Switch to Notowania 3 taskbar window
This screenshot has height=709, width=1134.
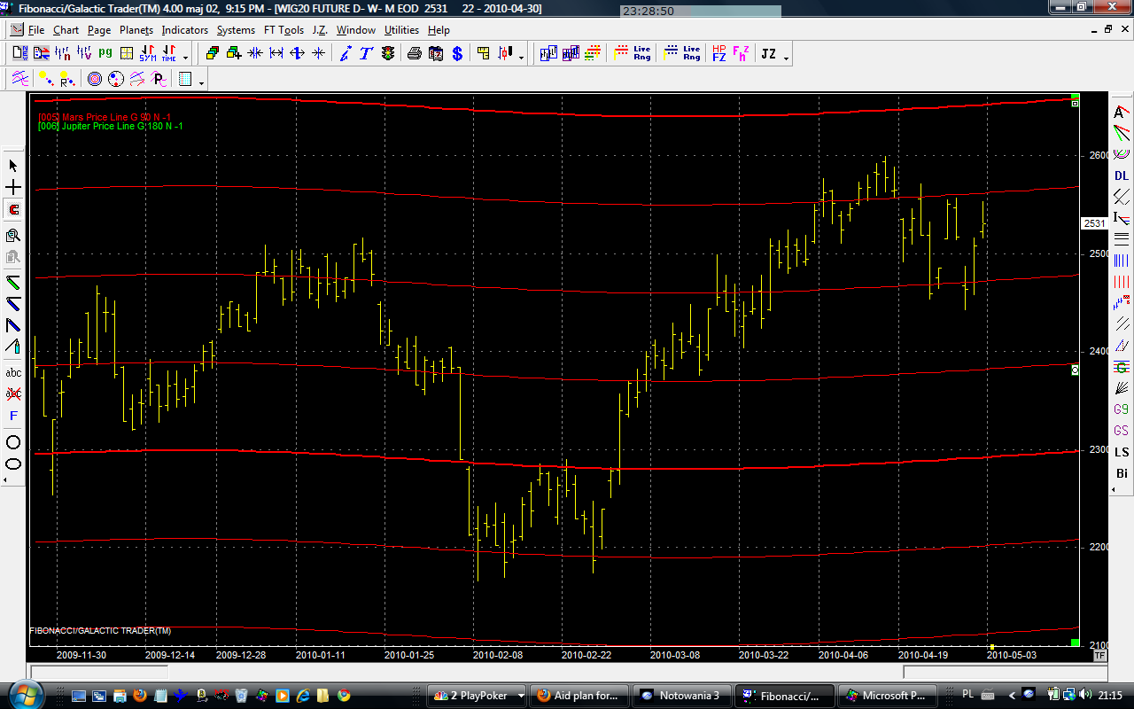click(680, 696)
